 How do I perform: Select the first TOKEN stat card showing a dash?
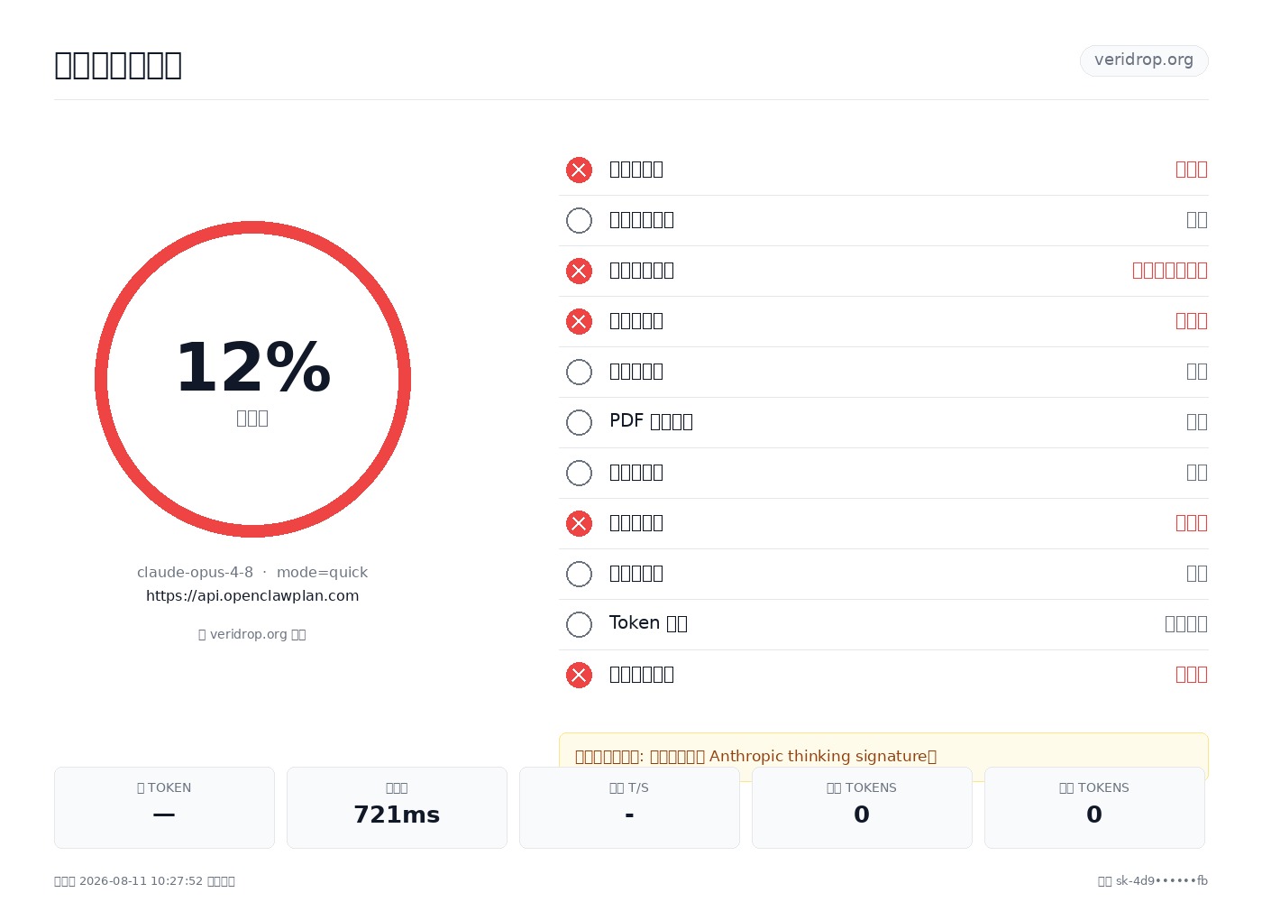pos(164,807)
